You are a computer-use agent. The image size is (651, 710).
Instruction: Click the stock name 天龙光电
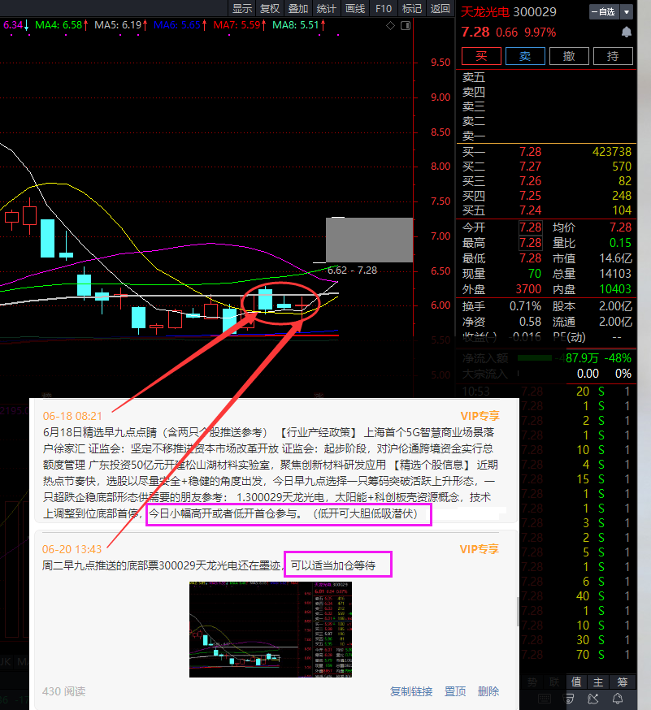(x=485, y=12)
